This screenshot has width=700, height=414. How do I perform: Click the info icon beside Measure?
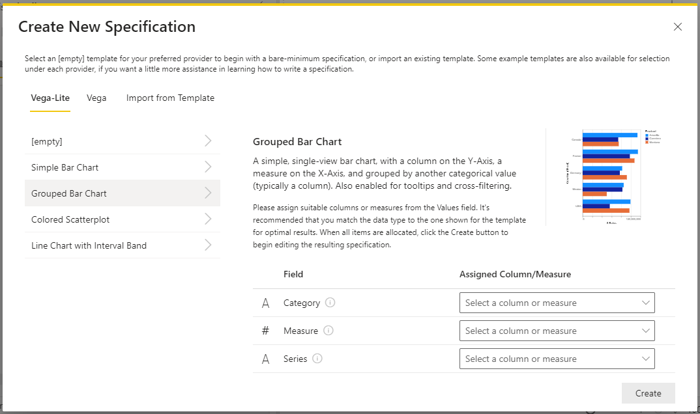click(328, 331)
